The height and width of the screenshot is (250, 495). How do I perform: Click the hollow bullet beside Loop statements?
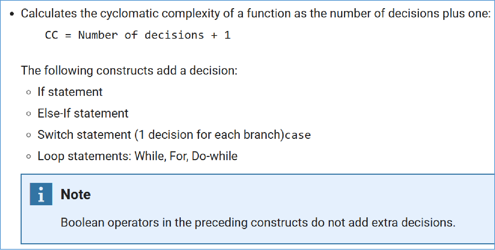click(29, 157)
